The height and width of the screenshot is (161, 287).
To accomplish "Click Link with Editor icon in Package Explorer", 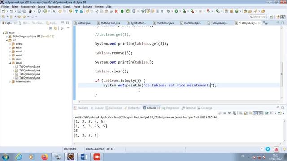I will [56, 29].
